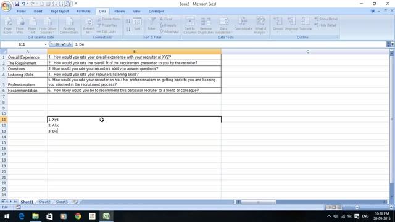Open the Insert ribbon tab

pos(38,11)
